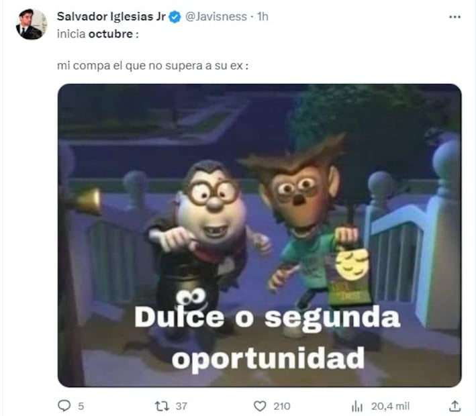
Task: Click the retweet count 37
Action: [181, 406]
